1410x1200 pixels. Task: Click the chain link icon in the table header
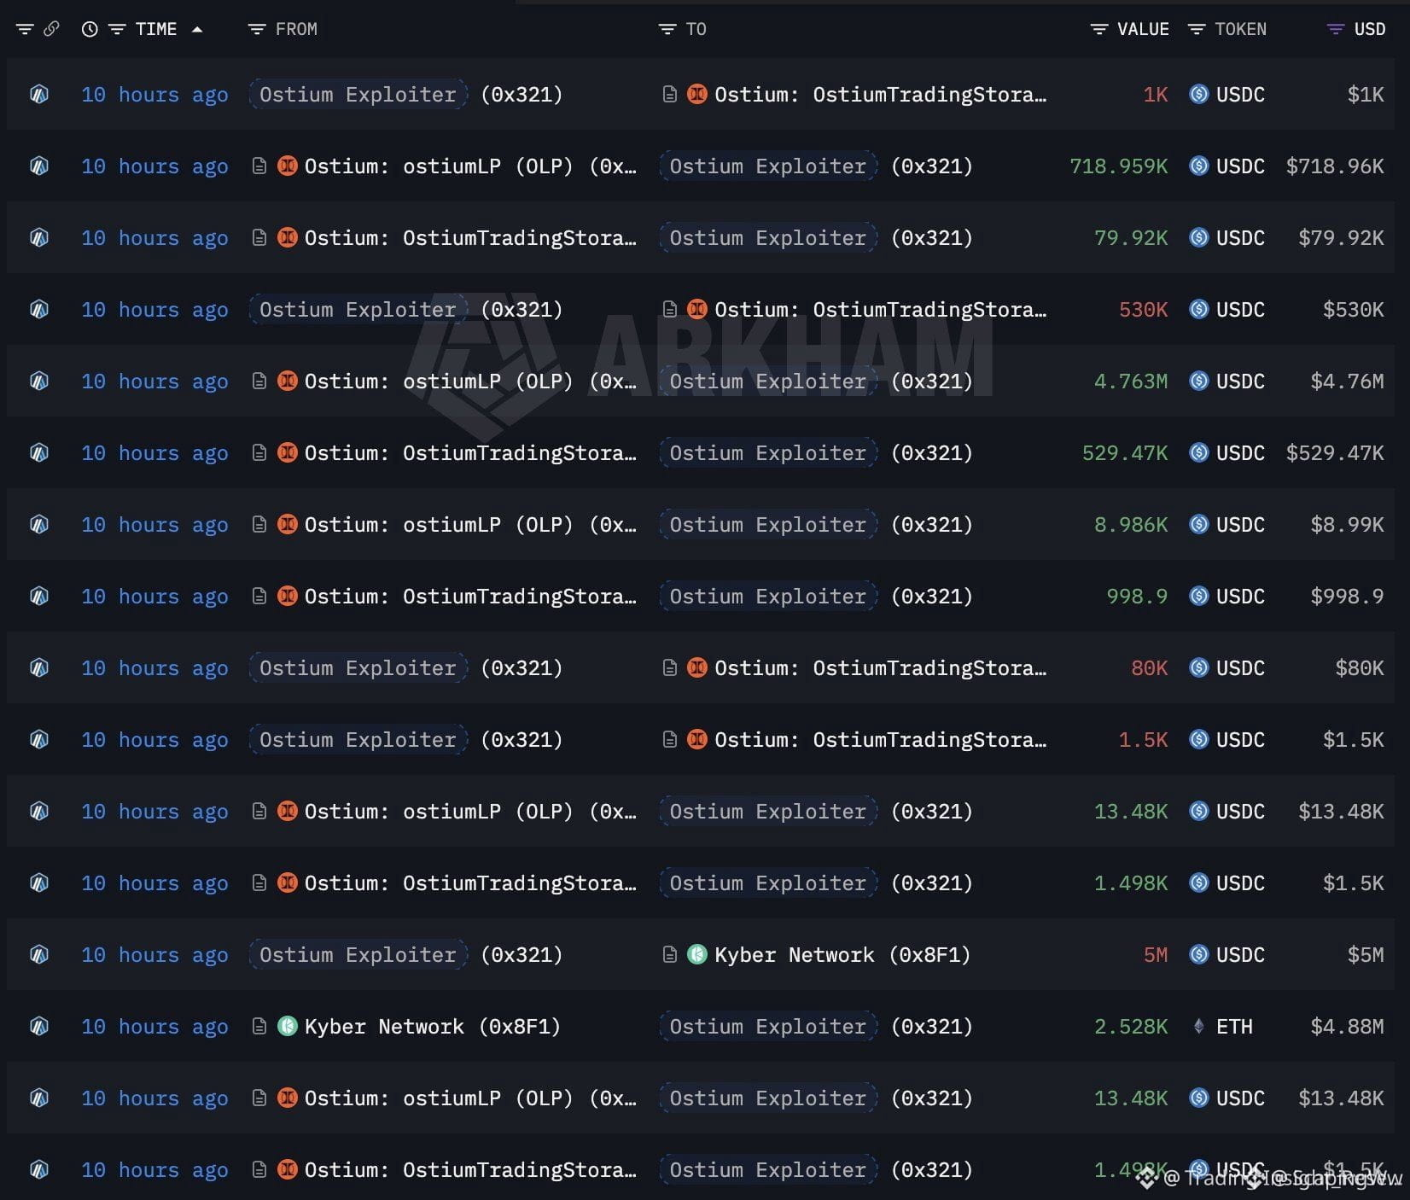tap(51, 29)
